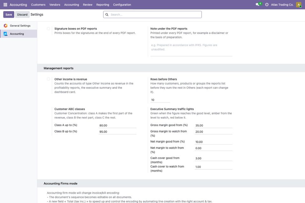Enable Other income is revenue checkbox
Viewport: 305px width, 203px height.
(48, 79)
